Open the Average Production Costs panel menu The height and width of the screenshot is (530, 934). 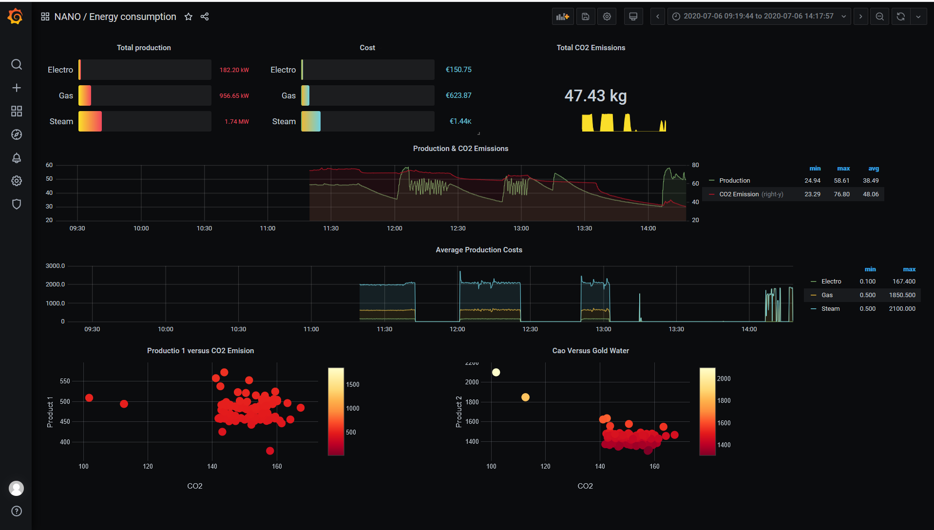[479, 250]
